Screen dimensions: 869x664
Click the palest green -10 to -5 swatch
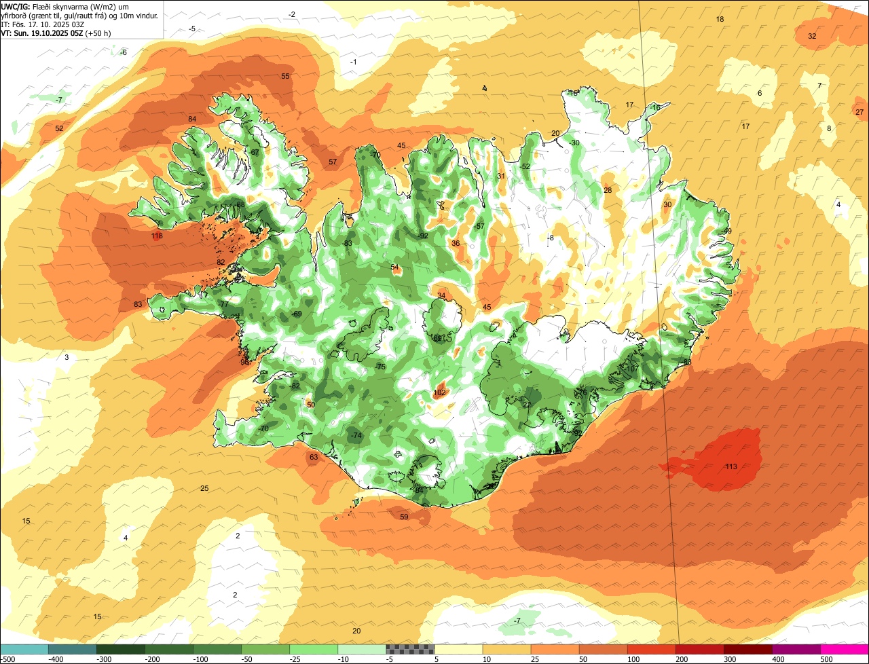(x=362, y=649)
